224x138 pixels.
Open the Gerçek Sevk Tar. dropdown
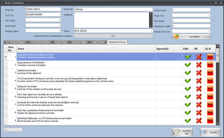[209, 31]
